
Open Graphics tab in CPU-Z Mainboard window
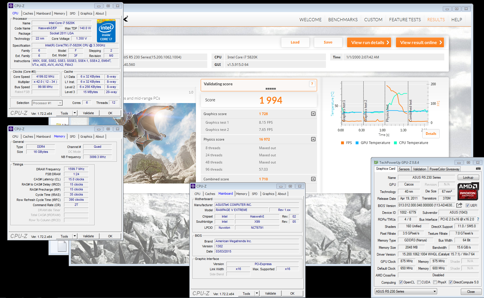coord(268,194)
